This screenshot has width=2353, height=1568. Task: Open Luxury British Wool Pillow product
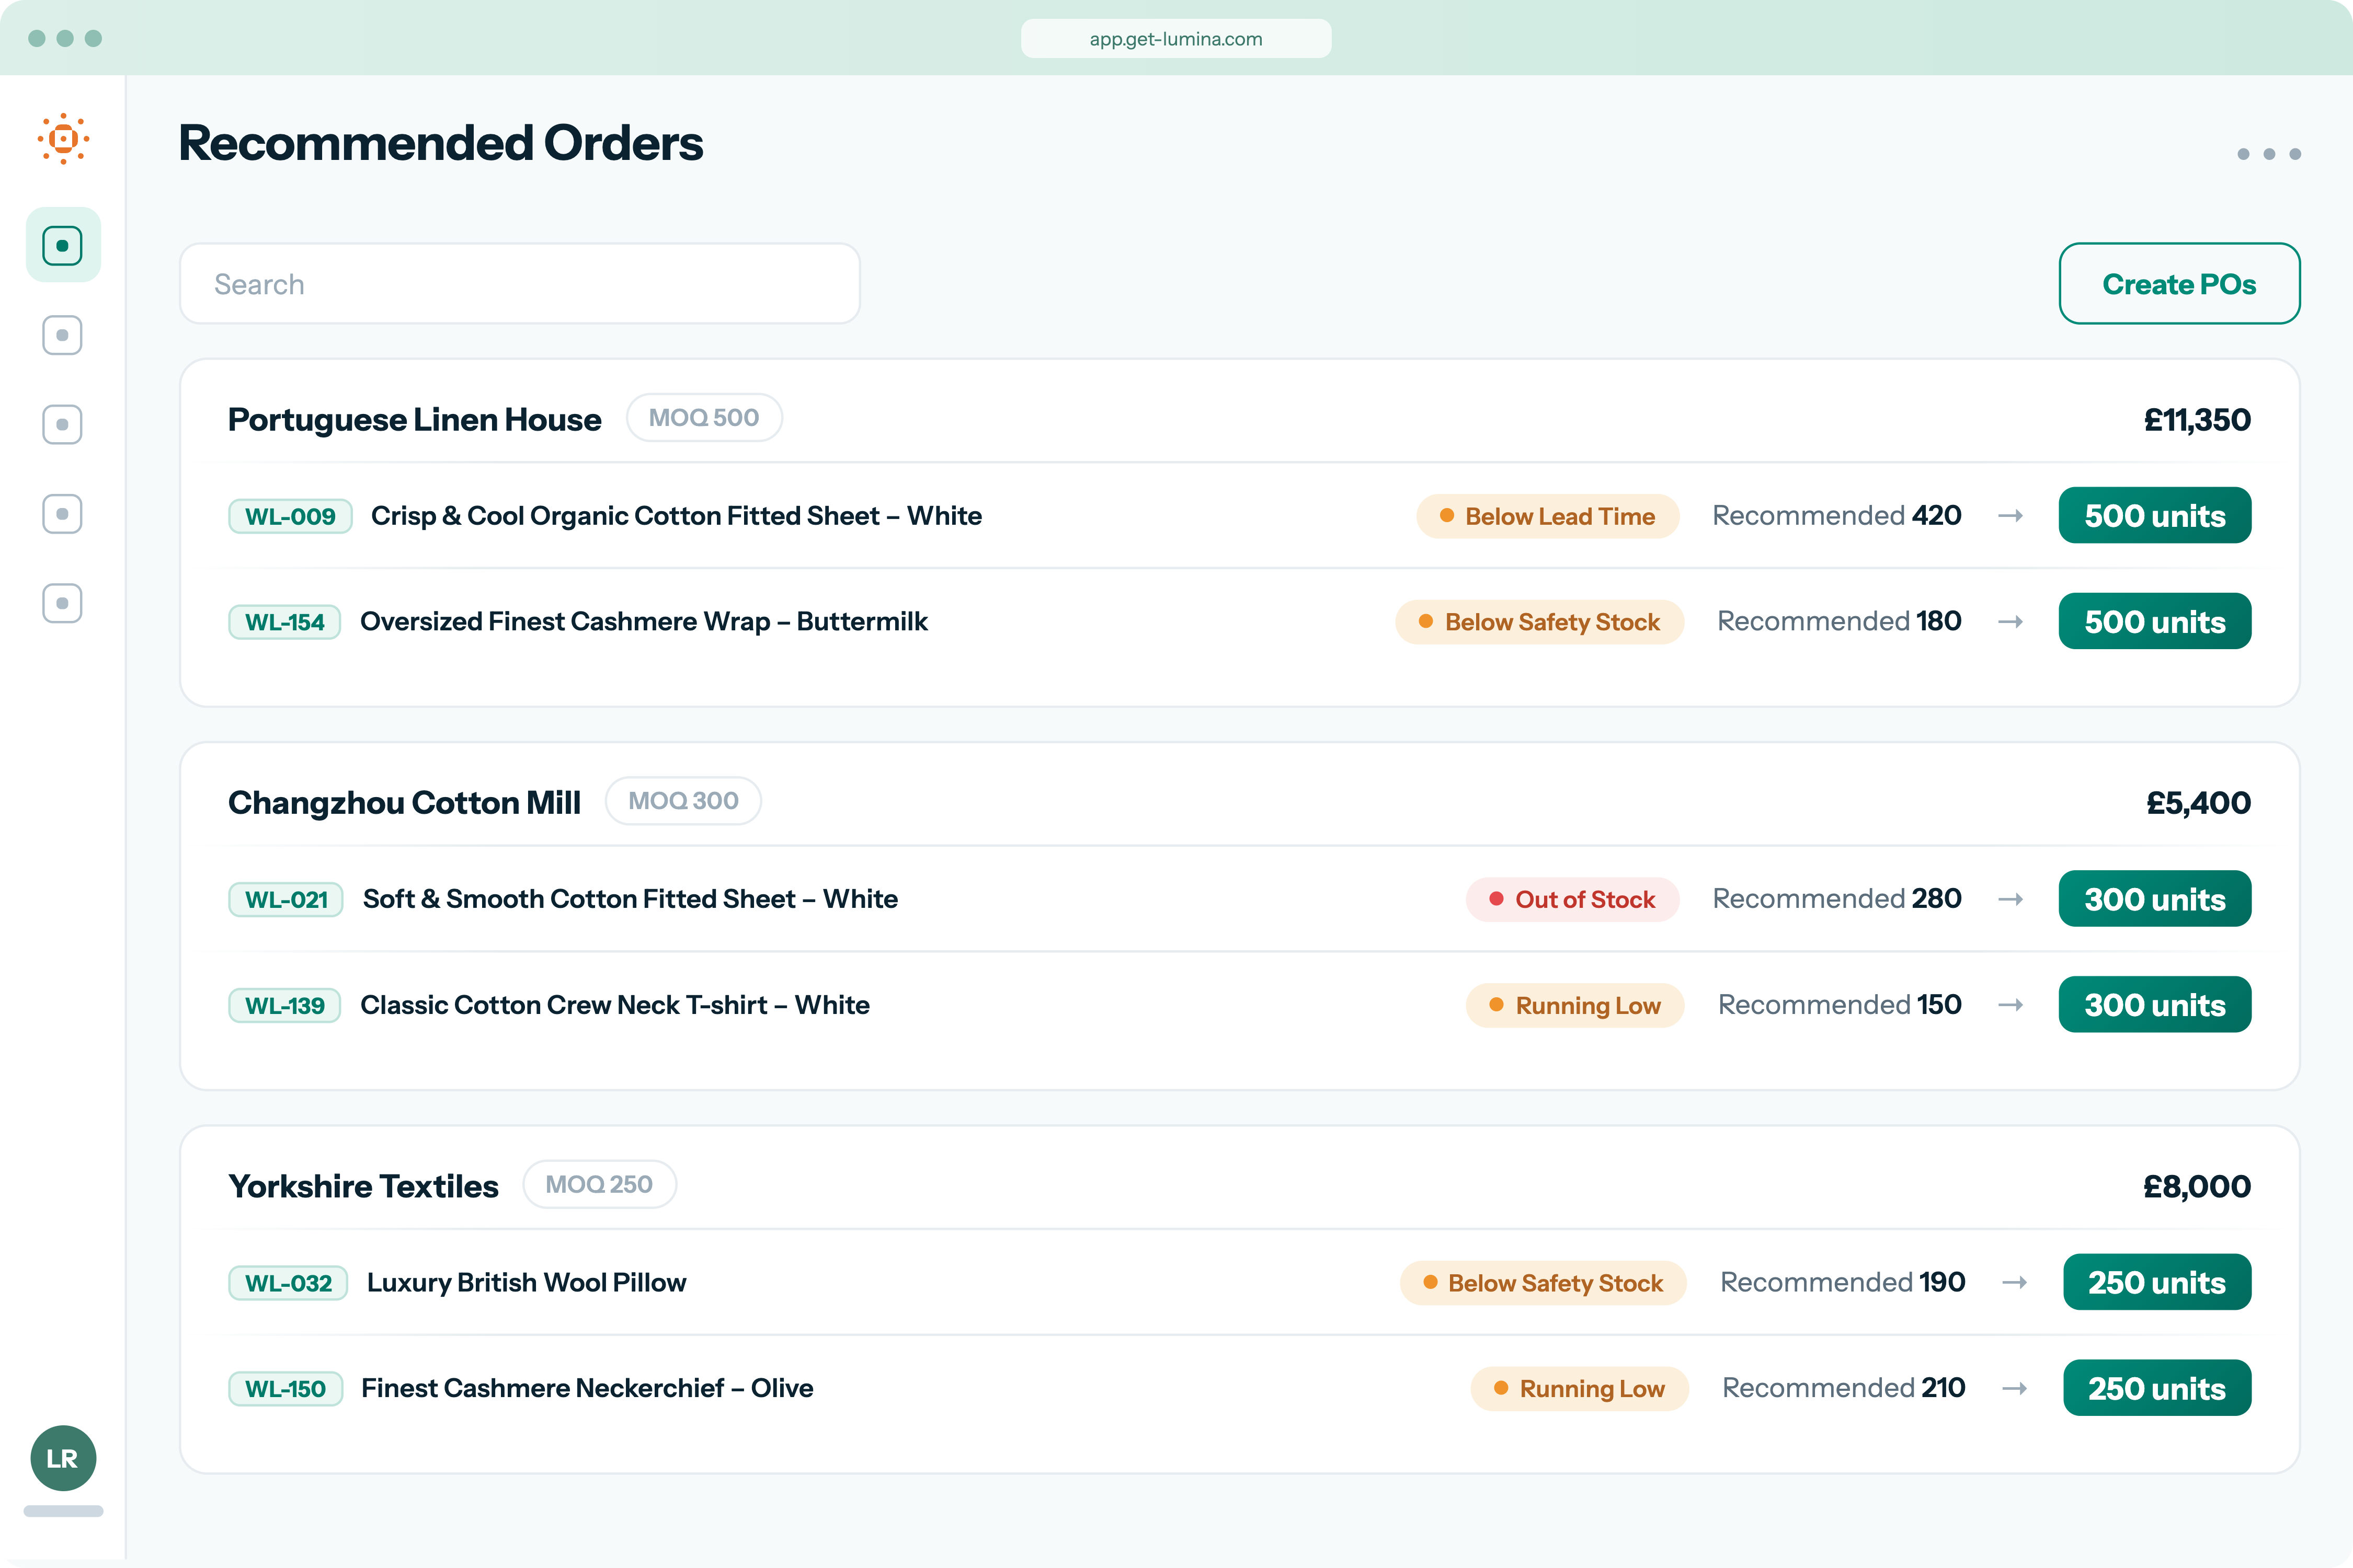coord(526,1282)
